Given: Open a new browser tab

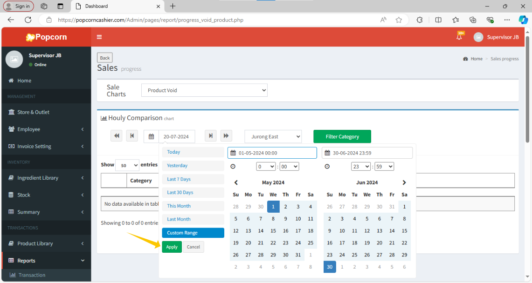Looking at the screenshot, I should (x=173, y=6).
